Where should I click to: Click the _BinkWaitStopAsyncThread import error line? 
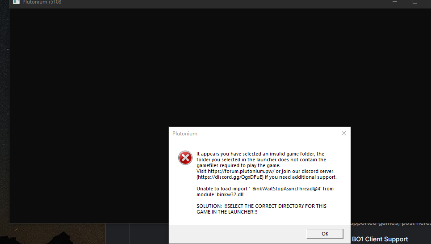tap(265, 189)
